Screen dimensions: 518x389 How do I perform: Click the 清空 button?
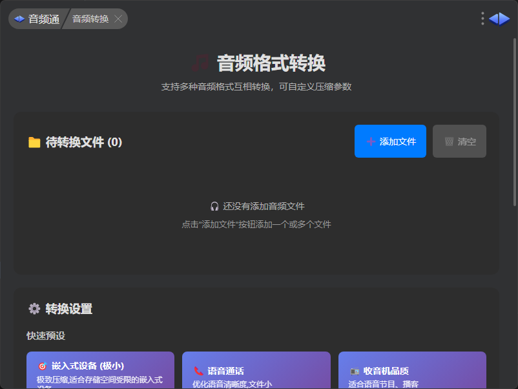tap(459, 141)
